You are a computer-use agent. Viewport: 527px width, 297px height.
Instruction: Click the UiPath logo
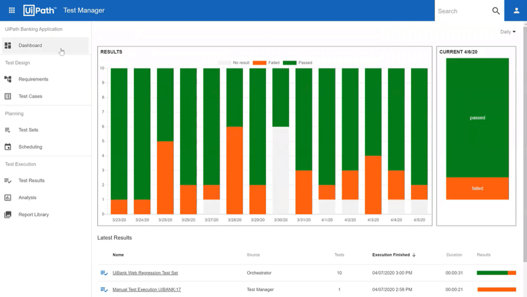tap(40, 10)
